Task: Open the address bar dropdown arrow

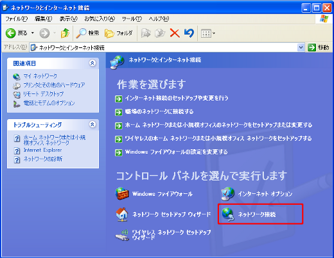Action: 301,47
